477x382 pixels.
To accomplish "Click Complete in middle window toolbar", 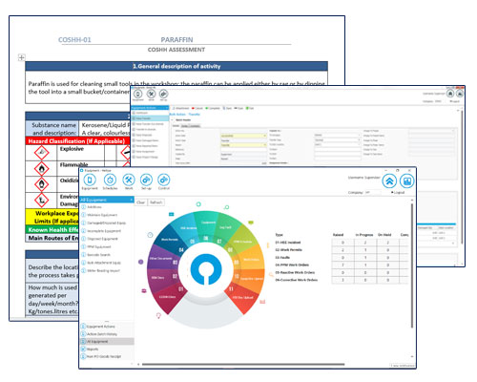I will point(213,108).
